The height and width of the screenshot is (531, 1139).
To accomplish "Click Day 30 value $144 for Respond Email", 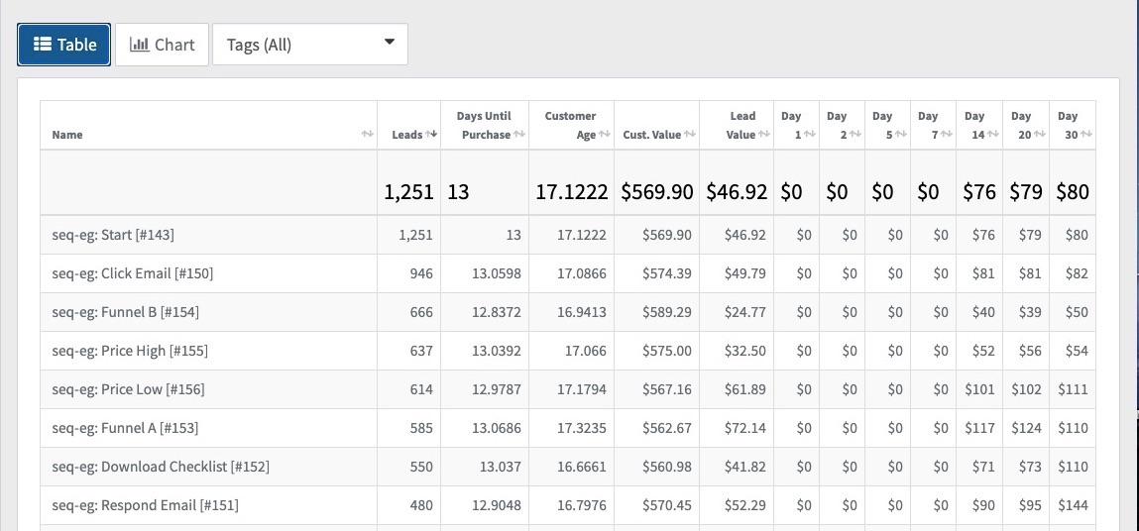I will [1074, 505].
